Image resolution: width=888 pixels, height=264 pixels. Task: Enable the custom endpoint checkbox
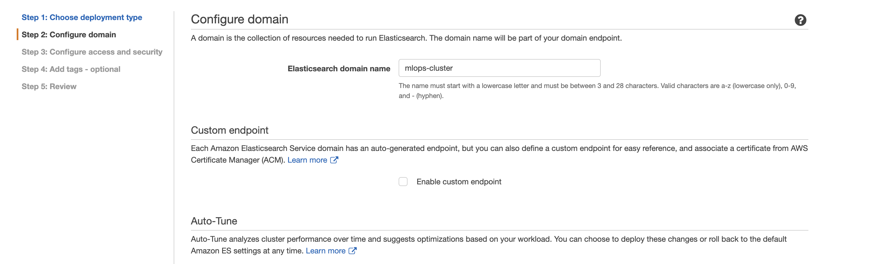click(x=403, y=182)
